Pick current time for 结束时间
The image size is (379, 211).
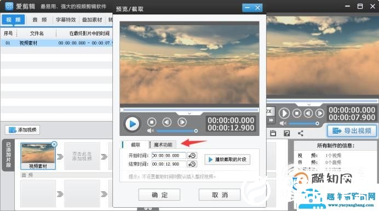(192, 164)
